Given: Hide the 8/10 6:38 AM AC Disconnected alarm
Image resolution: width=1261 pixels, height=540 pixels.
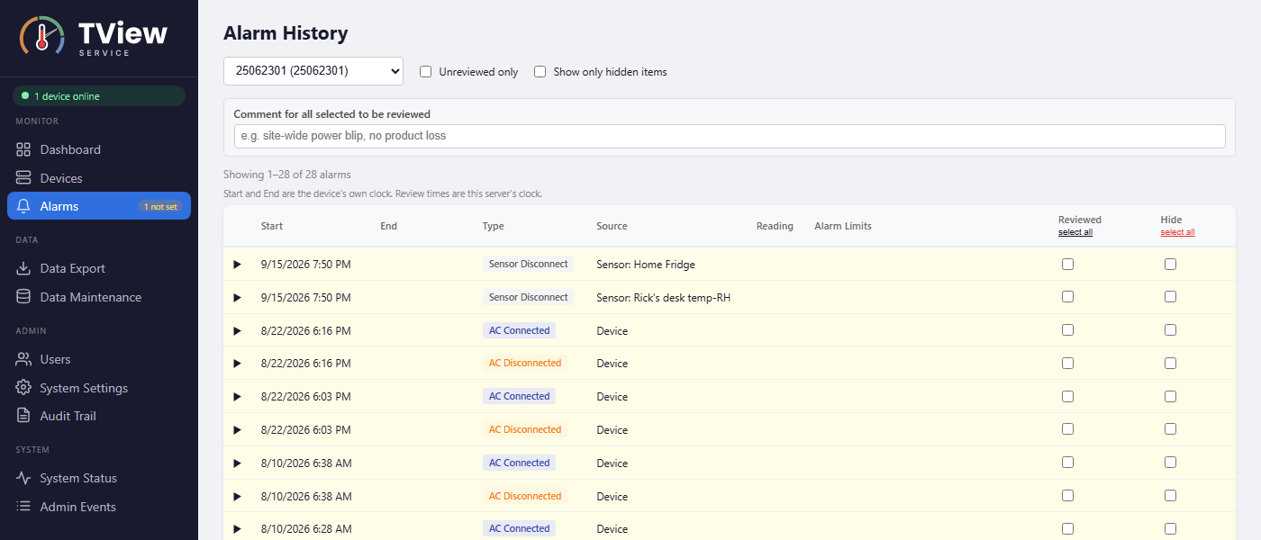Looking at the screenshot, I should tap(1170, 496).
